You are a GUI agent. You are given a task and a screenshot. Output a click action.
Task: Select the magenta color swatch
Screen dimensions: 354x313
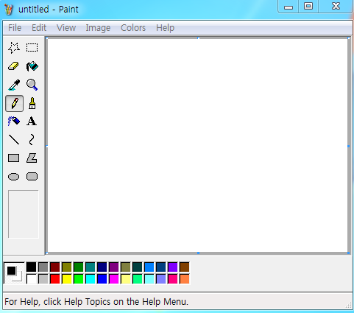tap(114, 279)
